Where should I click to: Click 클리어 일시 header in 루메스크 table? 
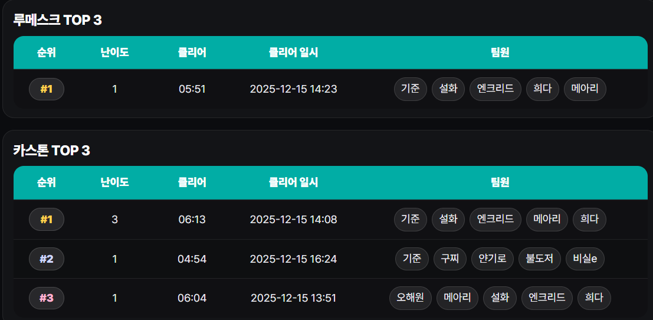[x=293, y=53]
